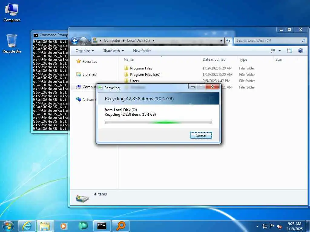Click the 4 items status text
Viewport: 310px width, 232px height.
[101, 194]
